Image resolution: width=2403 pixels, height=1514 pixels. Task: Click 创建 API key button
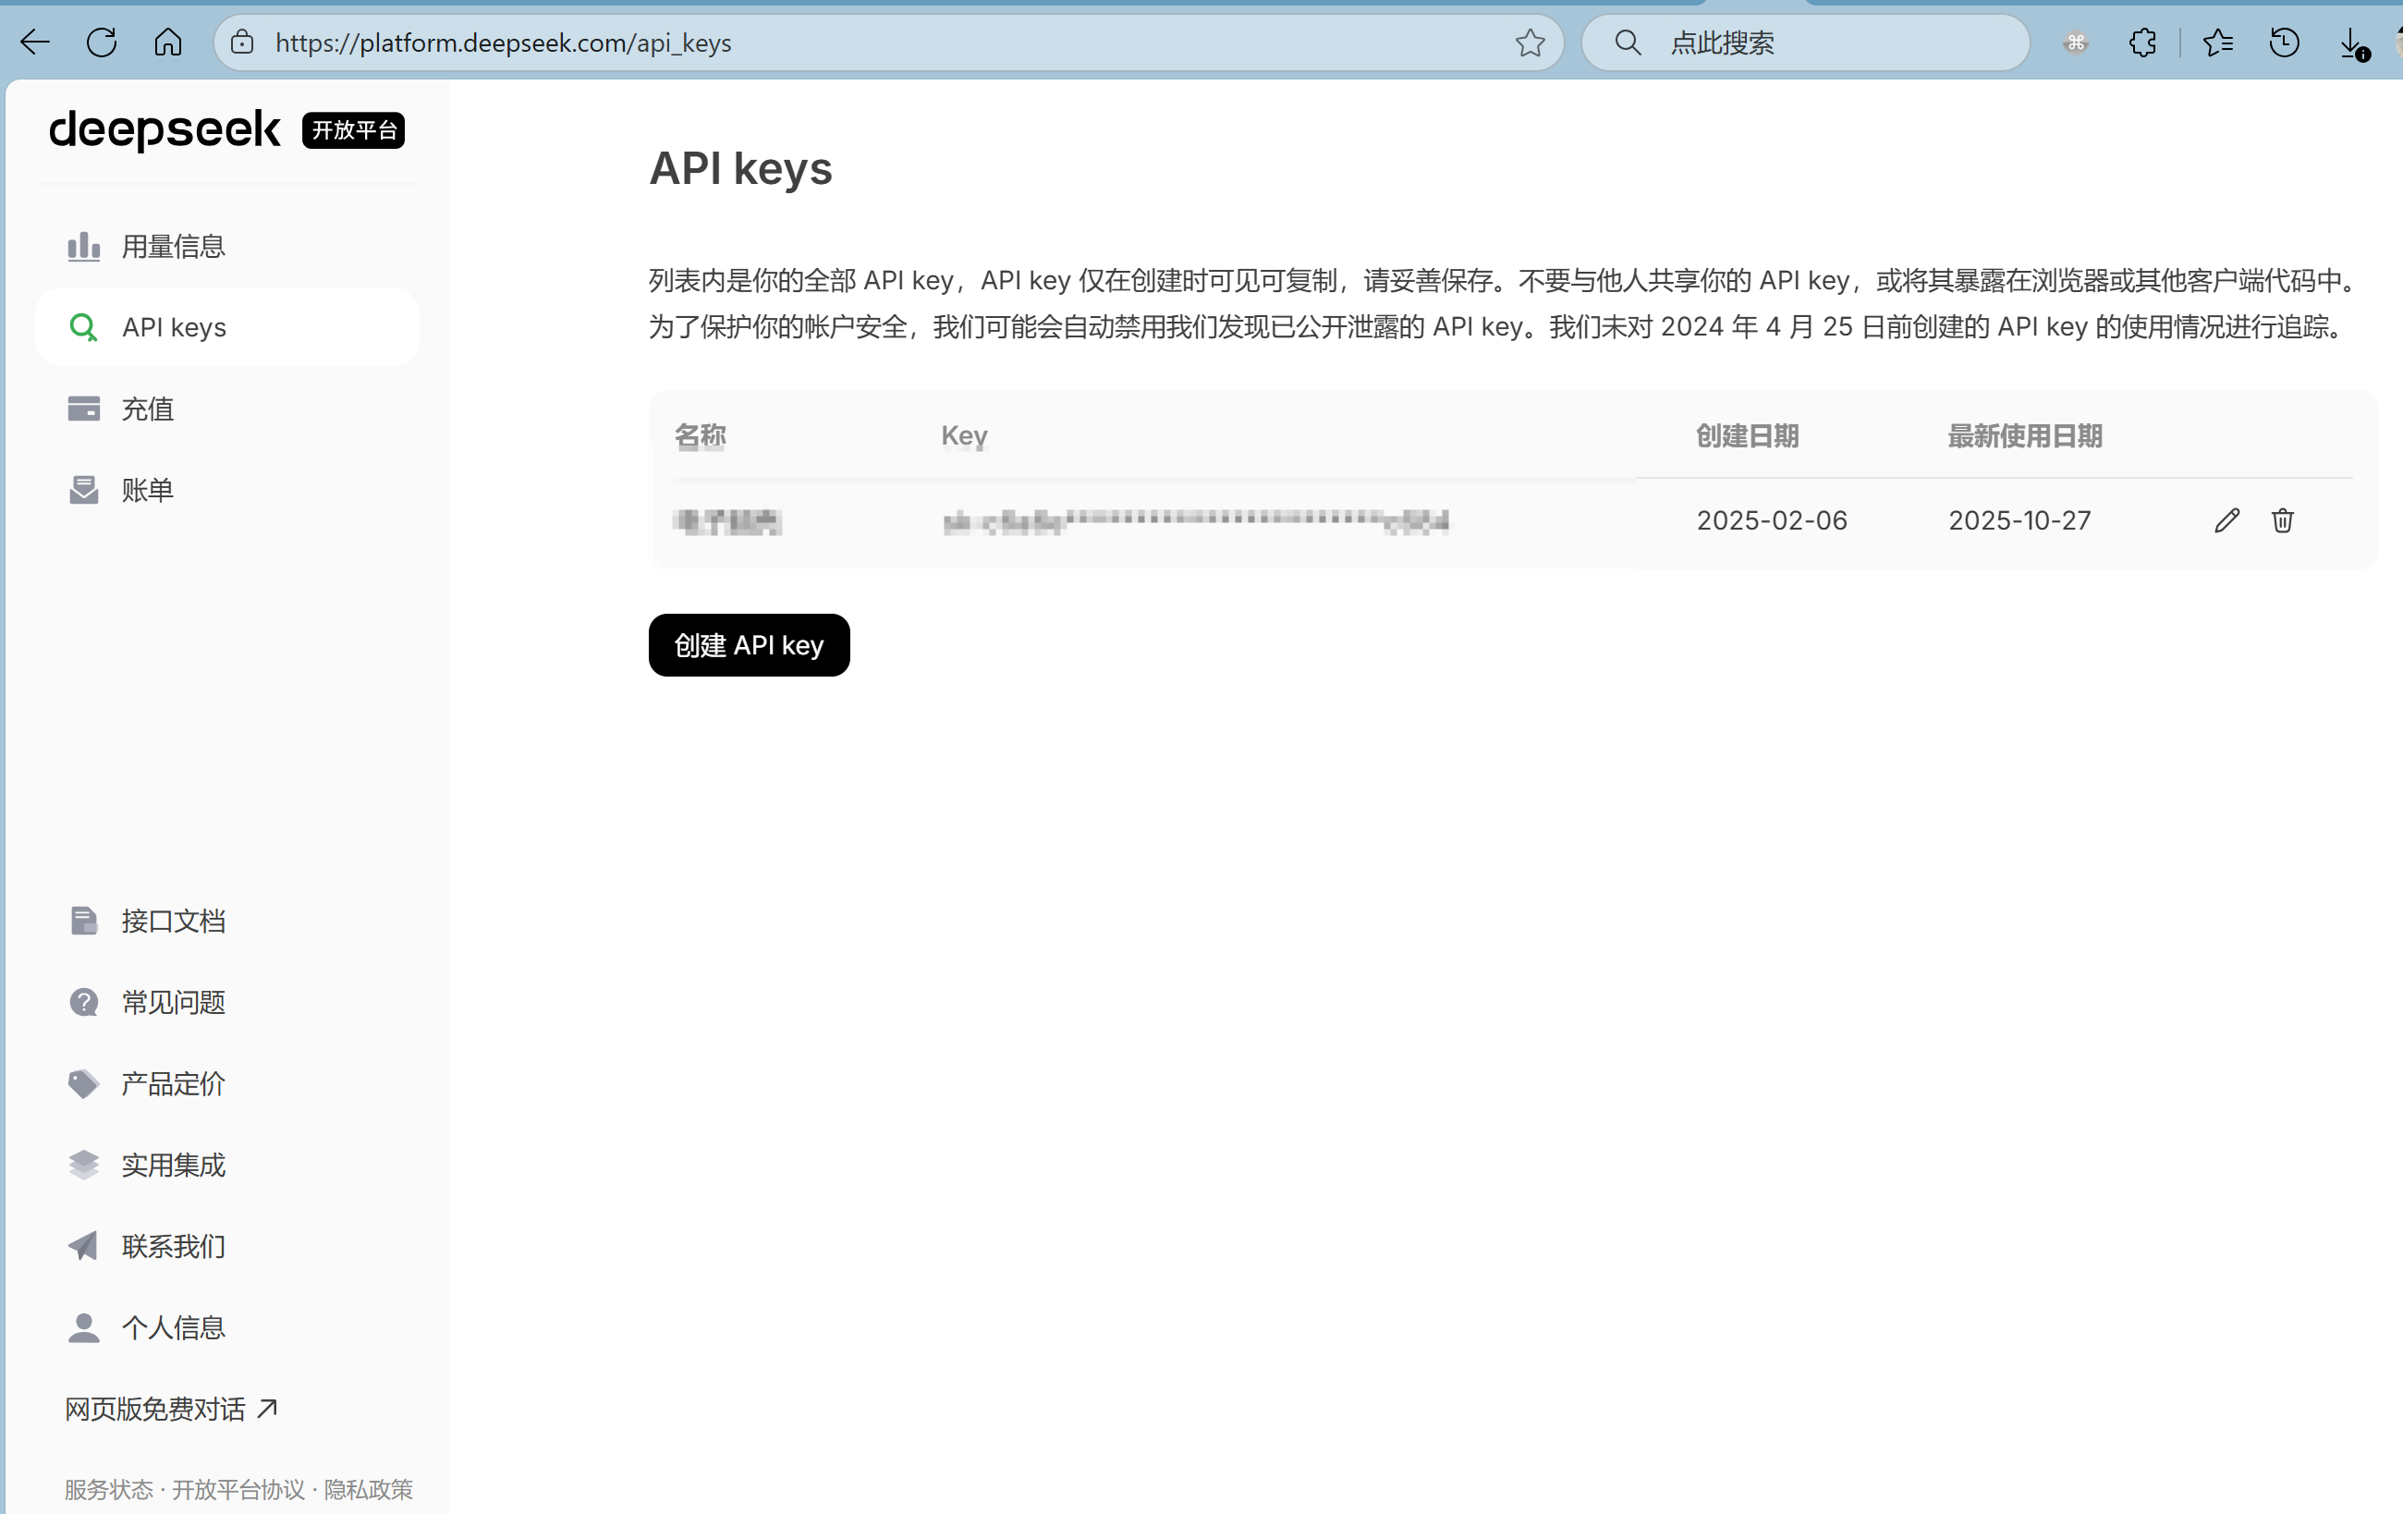pos(749,645)
